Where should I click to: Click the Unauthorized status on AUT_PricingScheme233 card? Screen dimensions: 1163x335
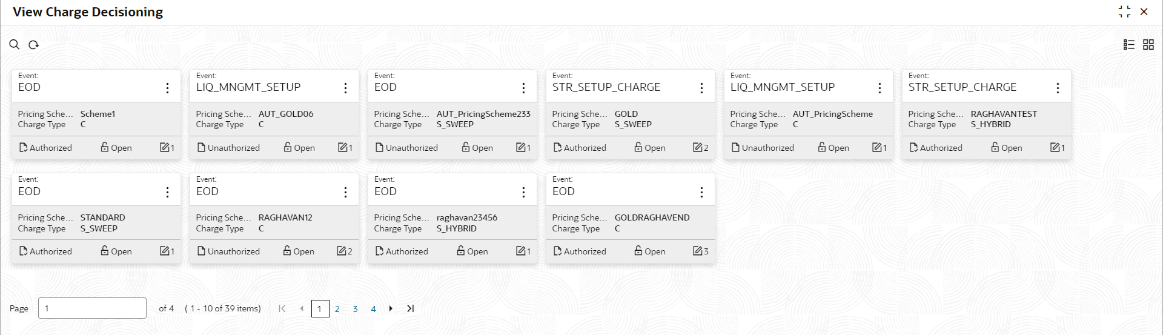[x=406, y=147]
